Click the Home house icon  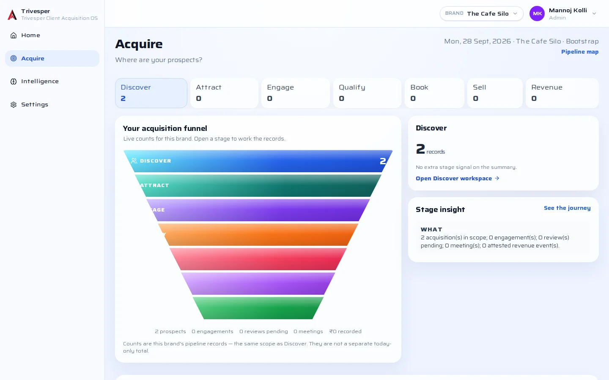pyautogui.click(x=14, y=35)
